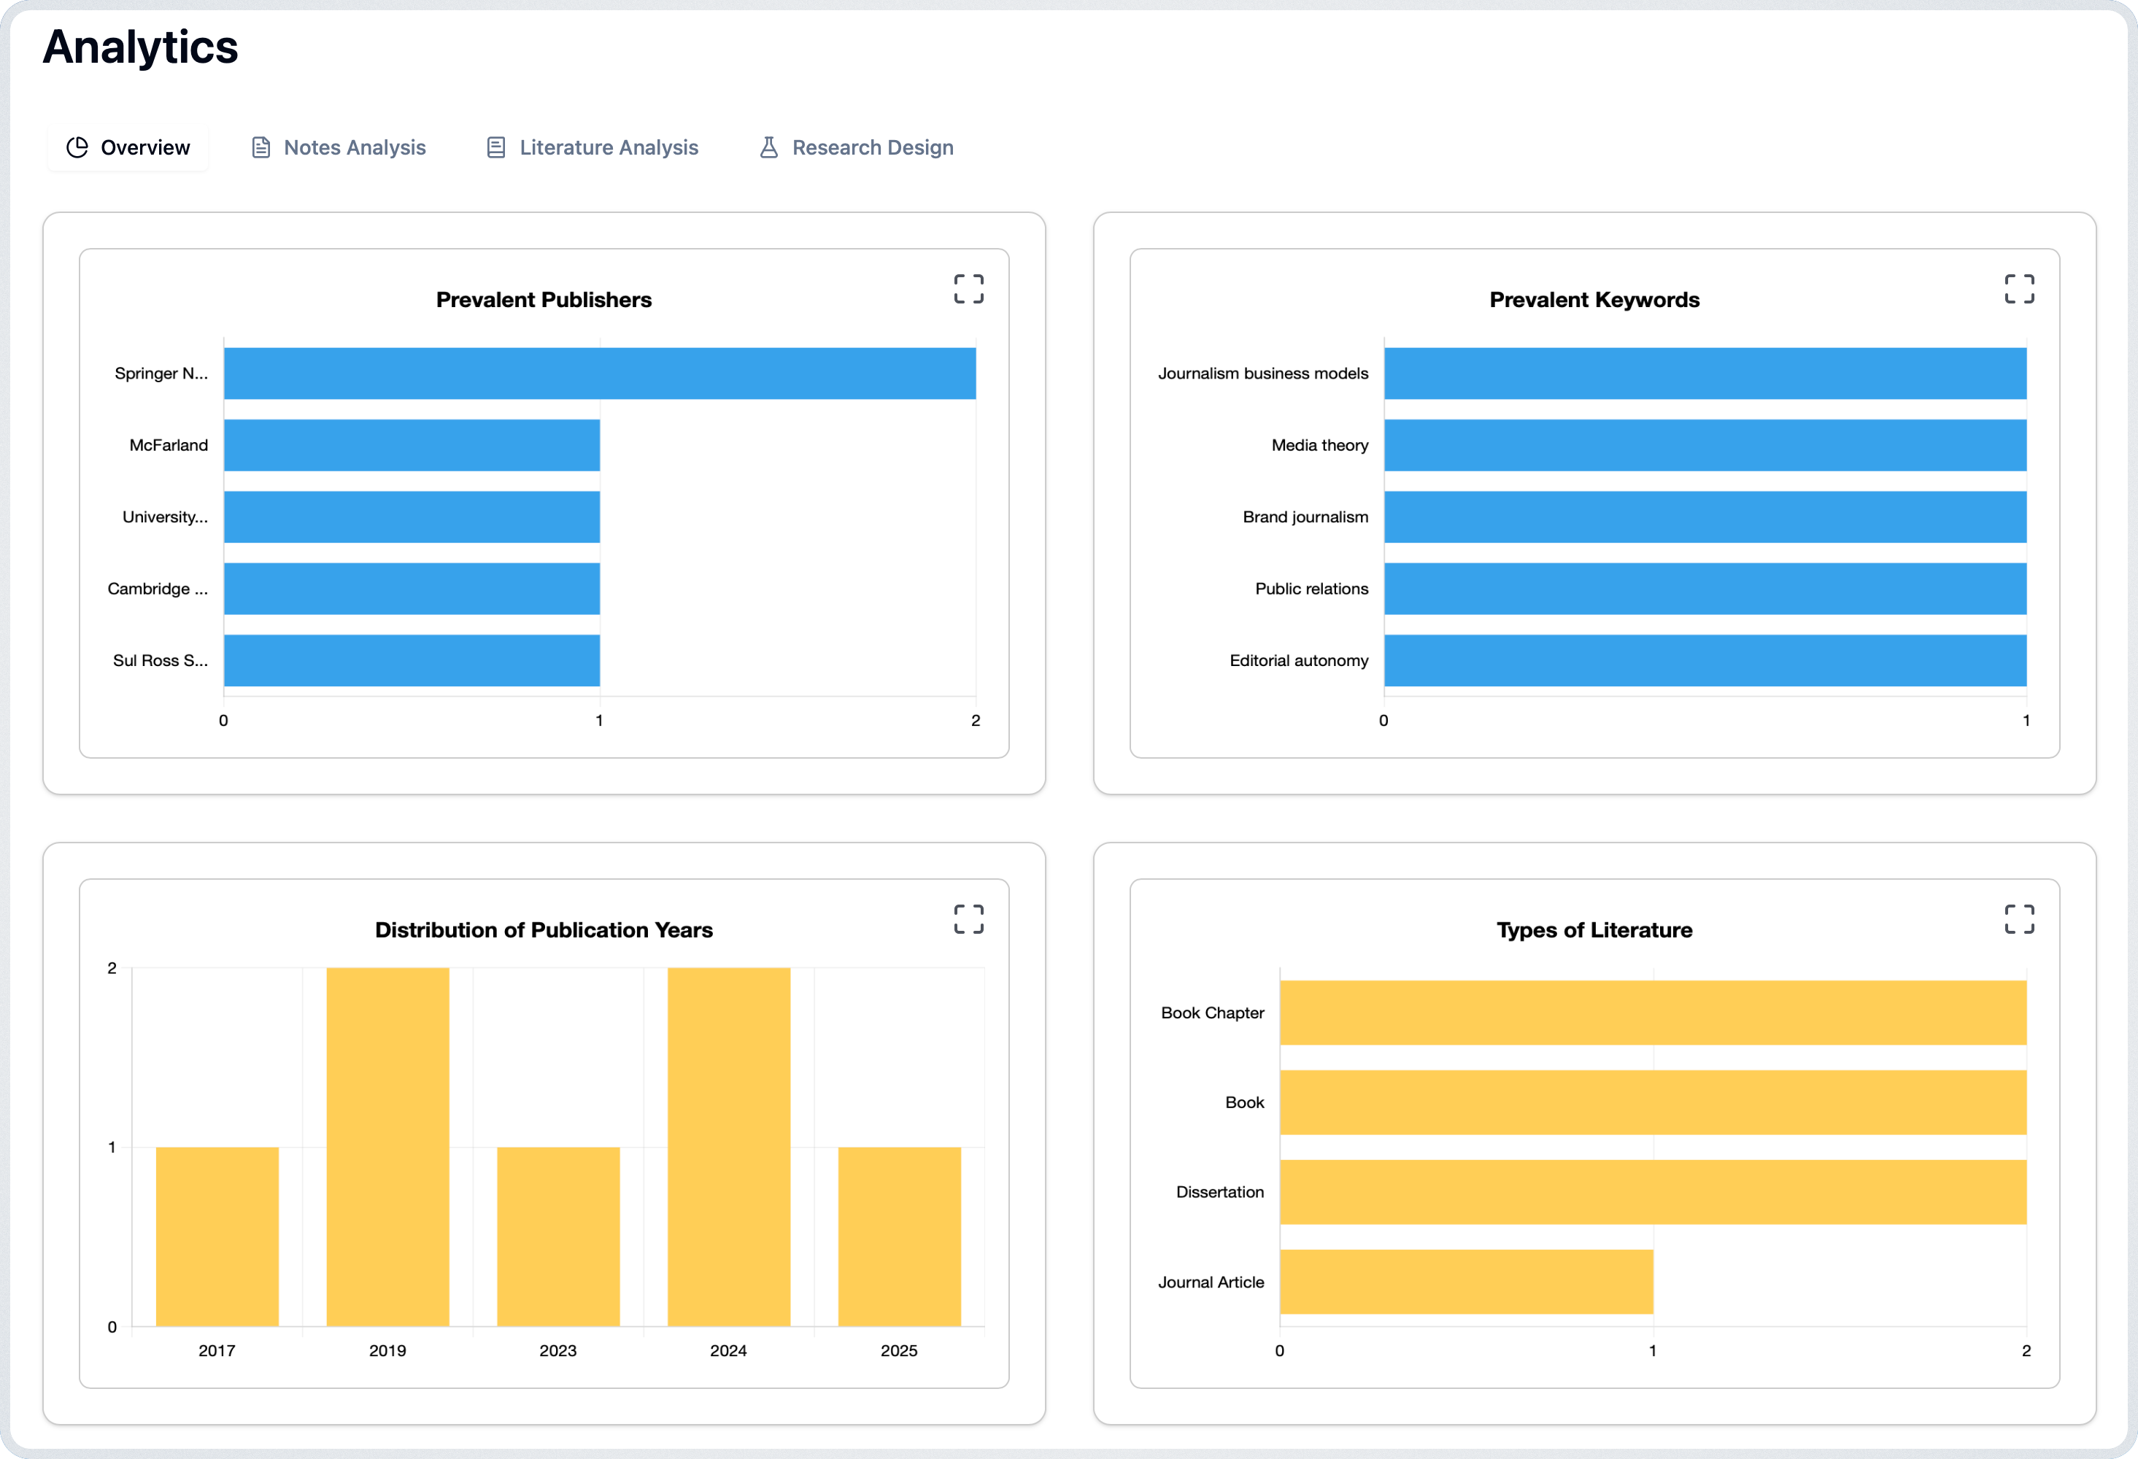Select the 2024 publication year bar
The height and width of the screenshot is (1459, 2138).
[x=729, y=1146]
